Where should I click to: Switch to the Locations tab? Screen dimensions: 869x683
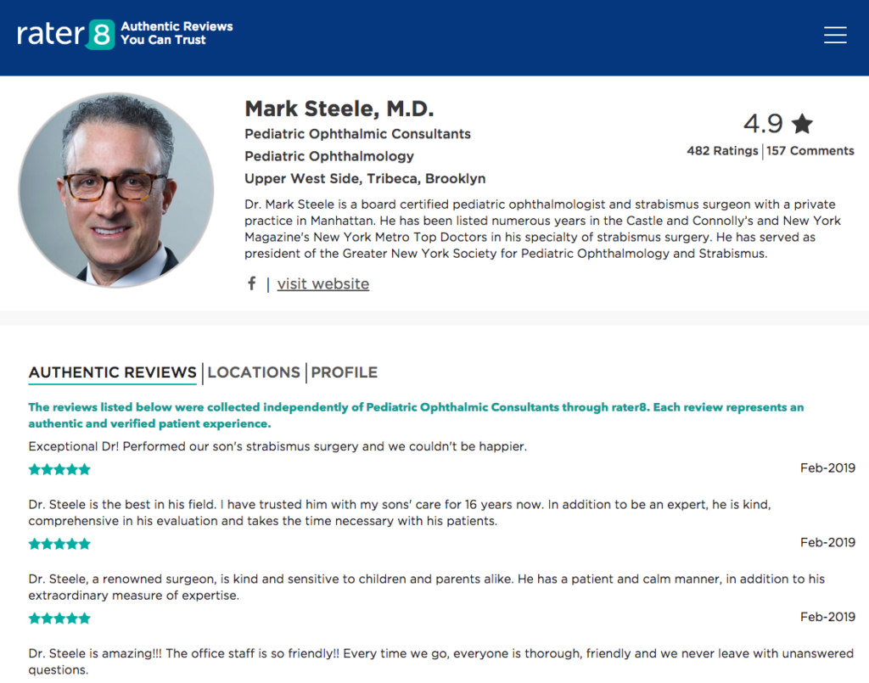point(254,372)
